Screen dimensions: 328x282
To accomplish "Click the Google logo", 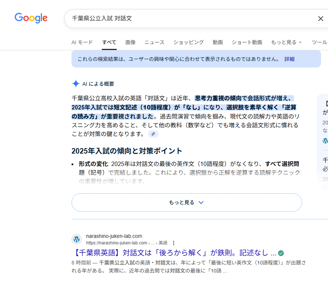I will (x=31, y=18).
